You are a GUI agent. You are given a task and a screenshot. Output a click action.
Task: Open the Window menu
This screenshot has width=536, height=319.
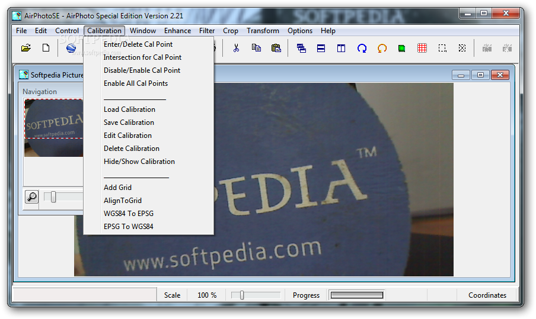click(142, 31)
